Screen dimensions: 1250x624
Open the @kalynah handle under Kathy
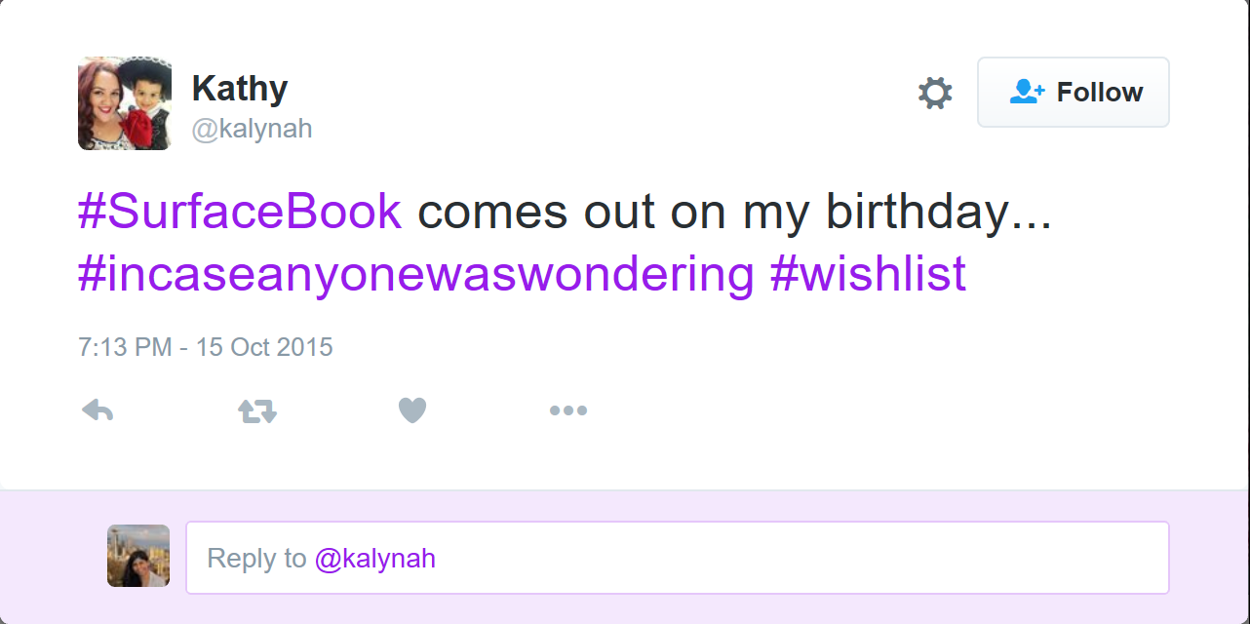pos(252,129)
